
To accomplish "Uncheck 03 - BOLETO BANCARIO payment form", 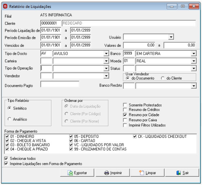I will coord(7,145).
